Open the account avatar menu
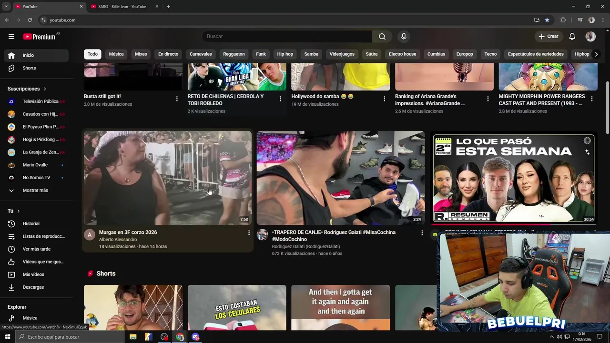The image size is (610, 343). (590, 36)
